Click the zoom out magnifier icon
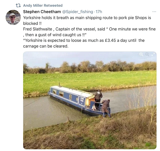 pos(147,54)
